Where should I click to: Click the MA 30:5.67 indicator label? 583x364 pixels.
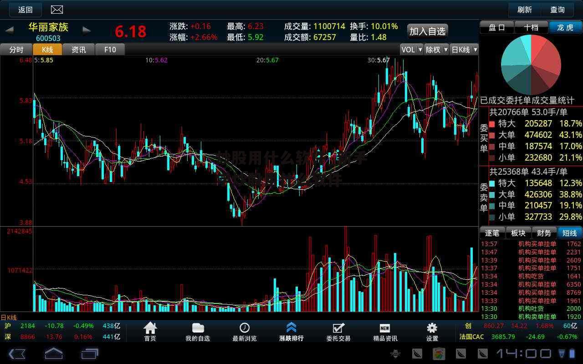[378, 60]
